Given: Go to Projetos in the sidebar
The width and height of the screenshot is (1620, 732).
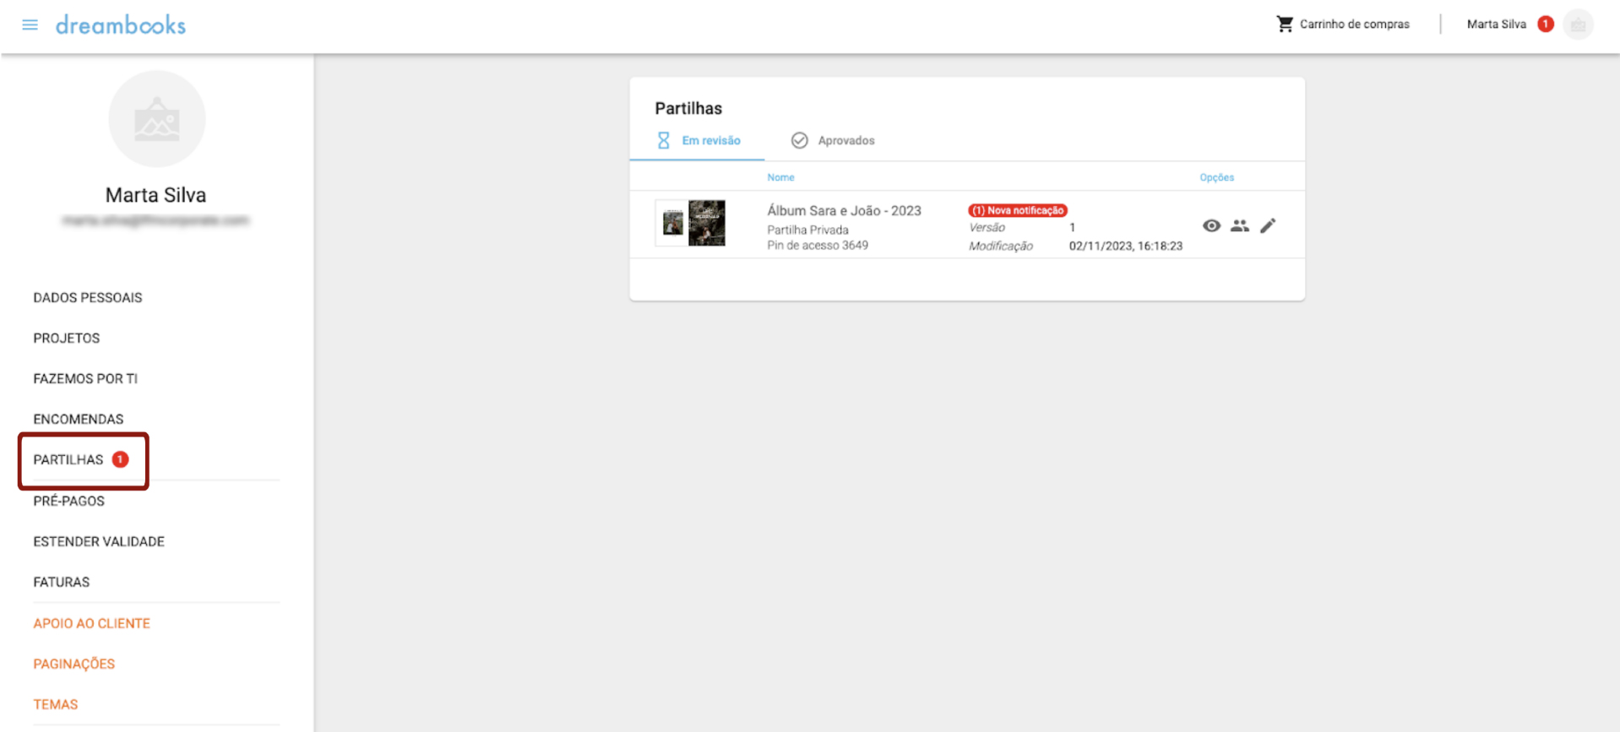Looking at the screenshot, I should 67,338.
